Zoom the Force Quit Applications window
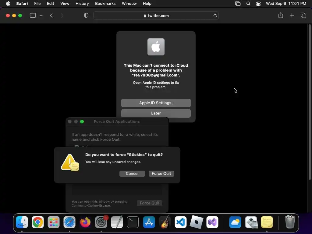This screenshot has width=312, height=234. pos(82,122)
